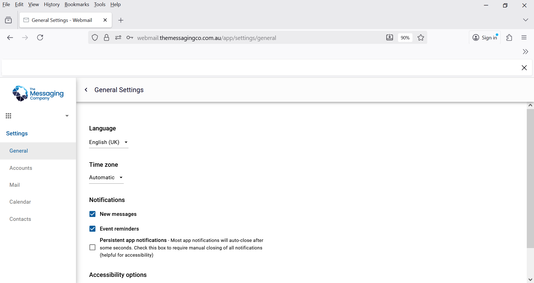Open the apps grid icon in sidebar
Image resolution: width=534 pixels, height=283 pixels.
coord(9,116)
